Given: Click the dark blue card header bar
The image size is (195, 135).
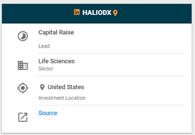Looking at the screenshot, I should click(97, 14).
